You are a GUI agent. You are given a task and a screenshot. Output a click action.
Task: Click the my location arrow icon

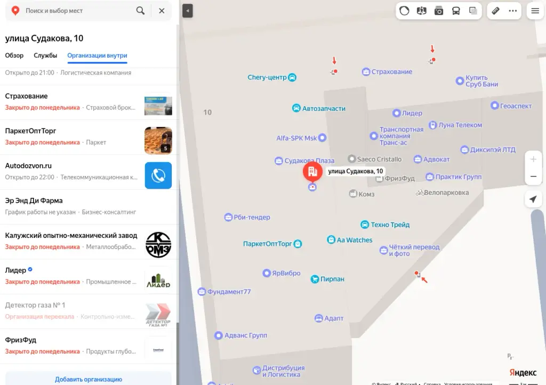click(x=533, y=199)
